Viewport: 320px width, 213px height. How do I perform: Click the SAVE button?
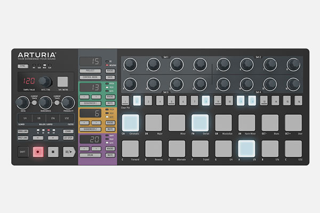[x=110, y=77]
